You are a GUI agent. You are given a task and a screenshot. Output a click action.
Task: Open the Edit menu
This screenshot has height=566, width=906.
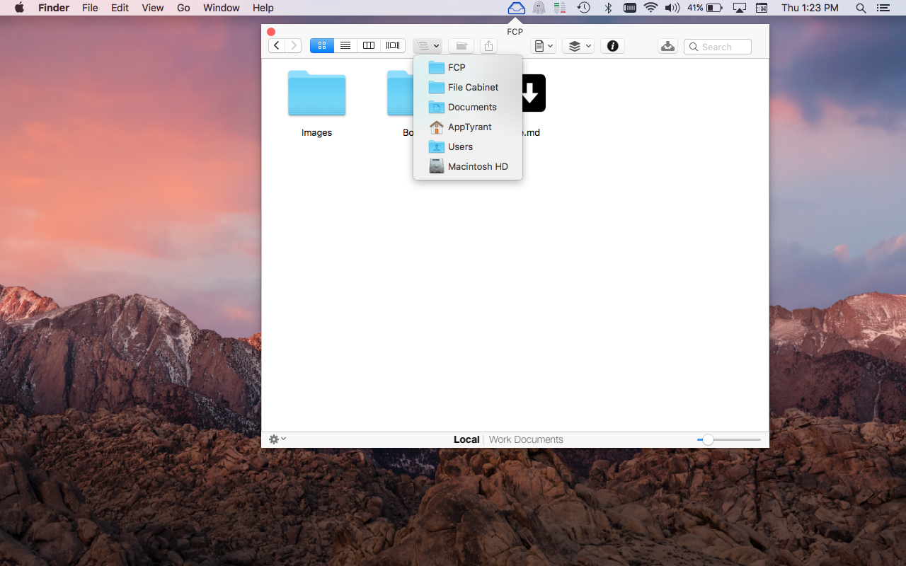pyautogui.click(x=120, y=8)
